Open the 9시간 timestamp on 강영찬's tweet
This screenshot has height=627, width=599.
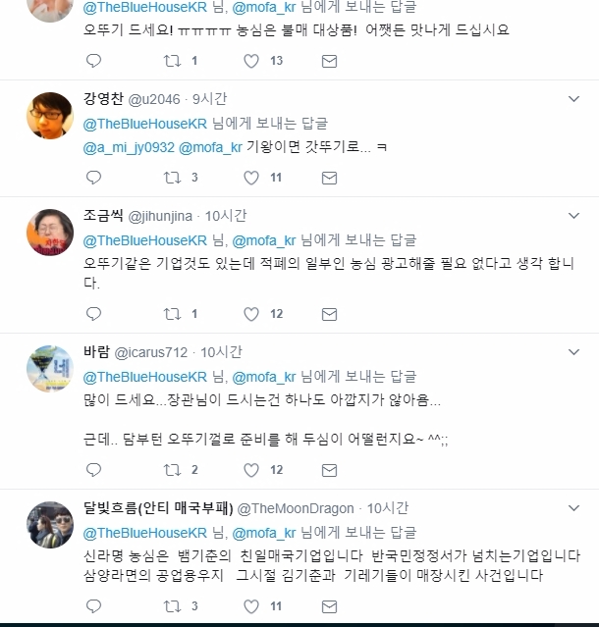(x=209, y=99)
